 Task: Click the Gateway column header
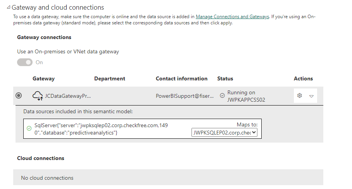[x=43, y=78]
